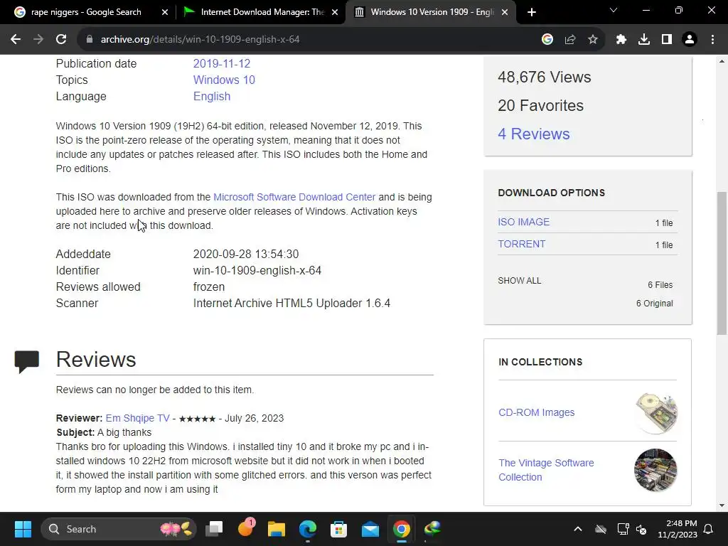
Task: Reload the archive.org page
Action: coord(61,40)
